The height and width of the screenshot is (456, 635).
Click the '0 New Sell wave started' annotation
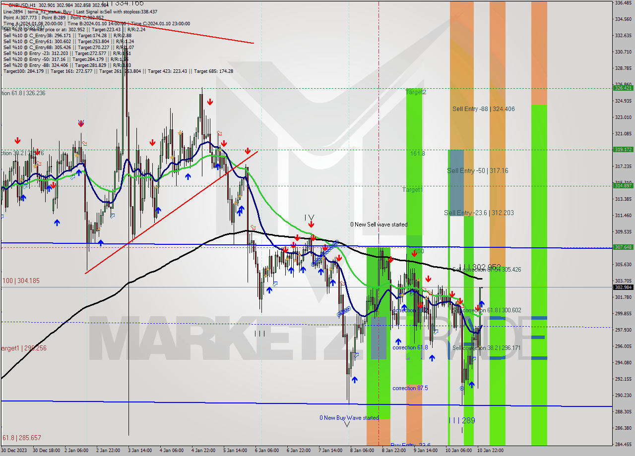pos(379,225)
